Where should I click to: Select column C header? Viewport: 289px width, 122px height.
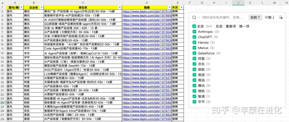83,3
